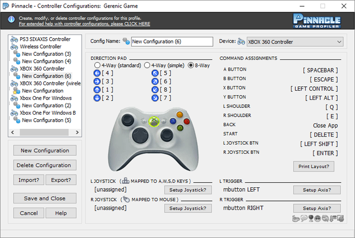
Task: Select New Configuration (6) in the list
Action: (x=47, y=76)
